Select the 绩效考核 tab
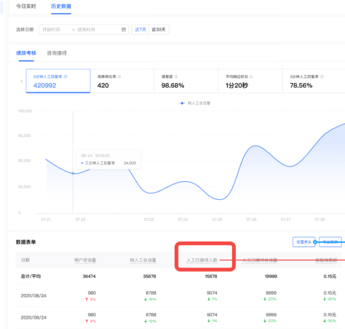This screenshot has width=345, height=329. tap(27, 53)
